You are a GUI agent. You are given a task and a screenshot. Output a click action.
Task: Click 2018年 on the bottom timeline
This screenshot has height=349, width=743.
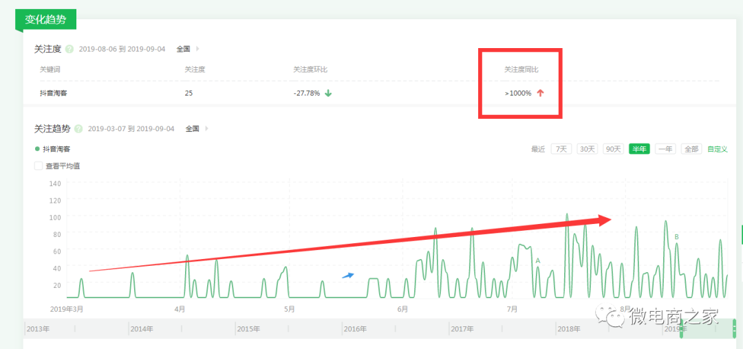[x=569, y=328]
